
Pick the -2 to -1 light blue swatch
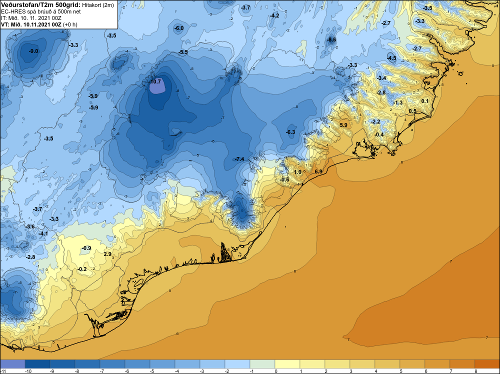click(237, 364)
